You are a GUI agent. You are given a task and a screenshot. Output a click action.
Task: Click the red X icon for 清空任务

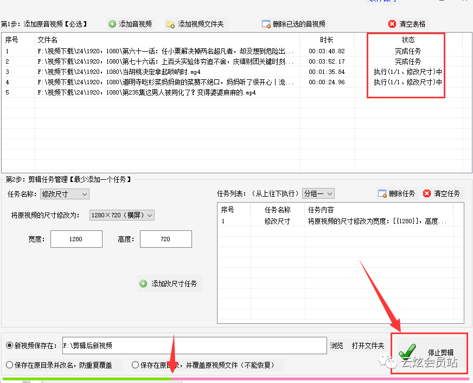pos(427,193)
